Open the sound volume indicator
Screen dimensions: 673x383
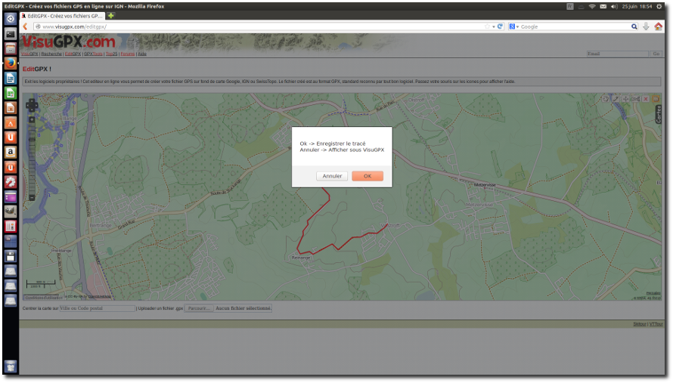[x=614, y=7]
